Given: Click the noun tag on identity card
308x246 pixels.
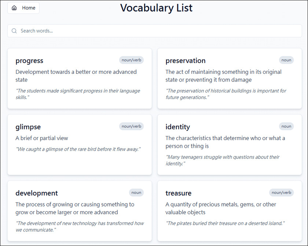Looking at the screenshot, I should (x=286, y=126).
